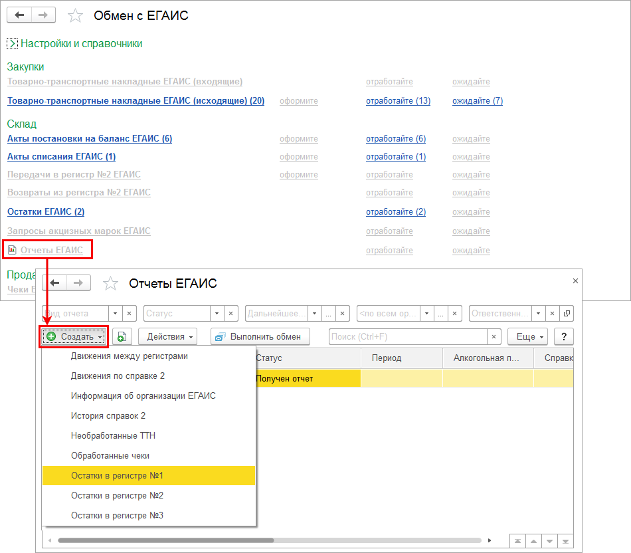631x553 pixels.
Task: Click ожидайте (7) link
Action: tap(478, 100)
